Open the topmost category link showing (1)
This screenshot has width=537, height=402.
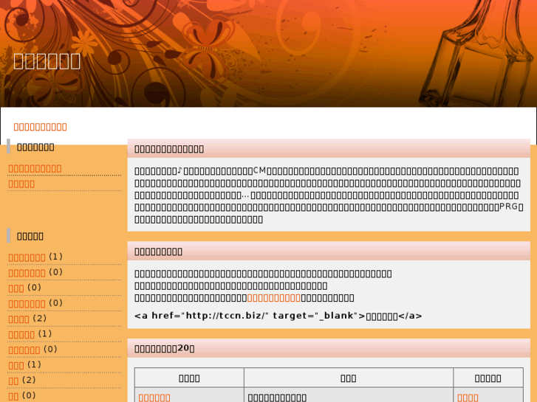[x=27, y=257]
